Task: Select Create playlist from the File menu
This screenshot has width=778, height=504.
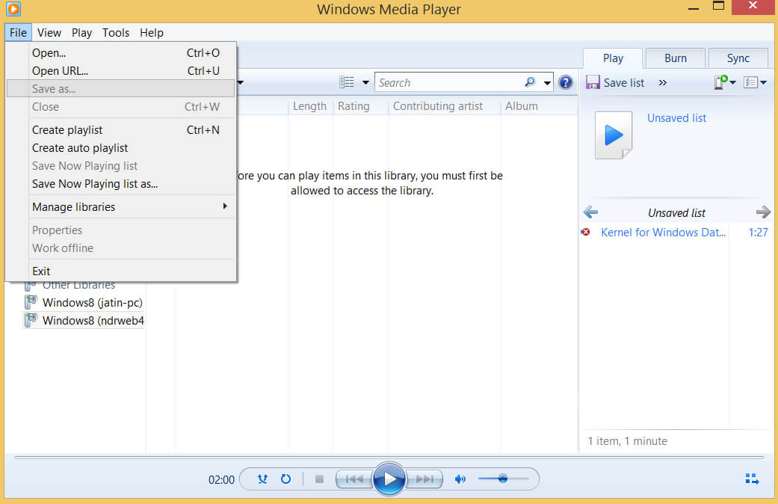Action: pyautogui.click(x=65, y=129)
